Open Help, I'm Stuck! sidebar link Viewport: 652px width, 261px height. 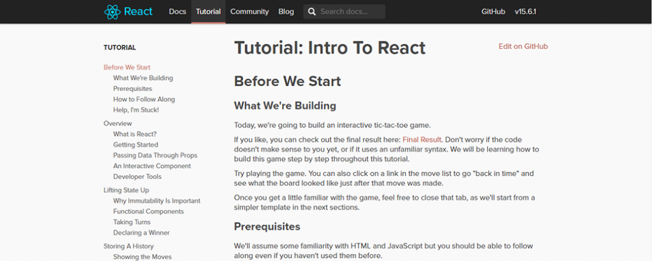coord(136,110)
